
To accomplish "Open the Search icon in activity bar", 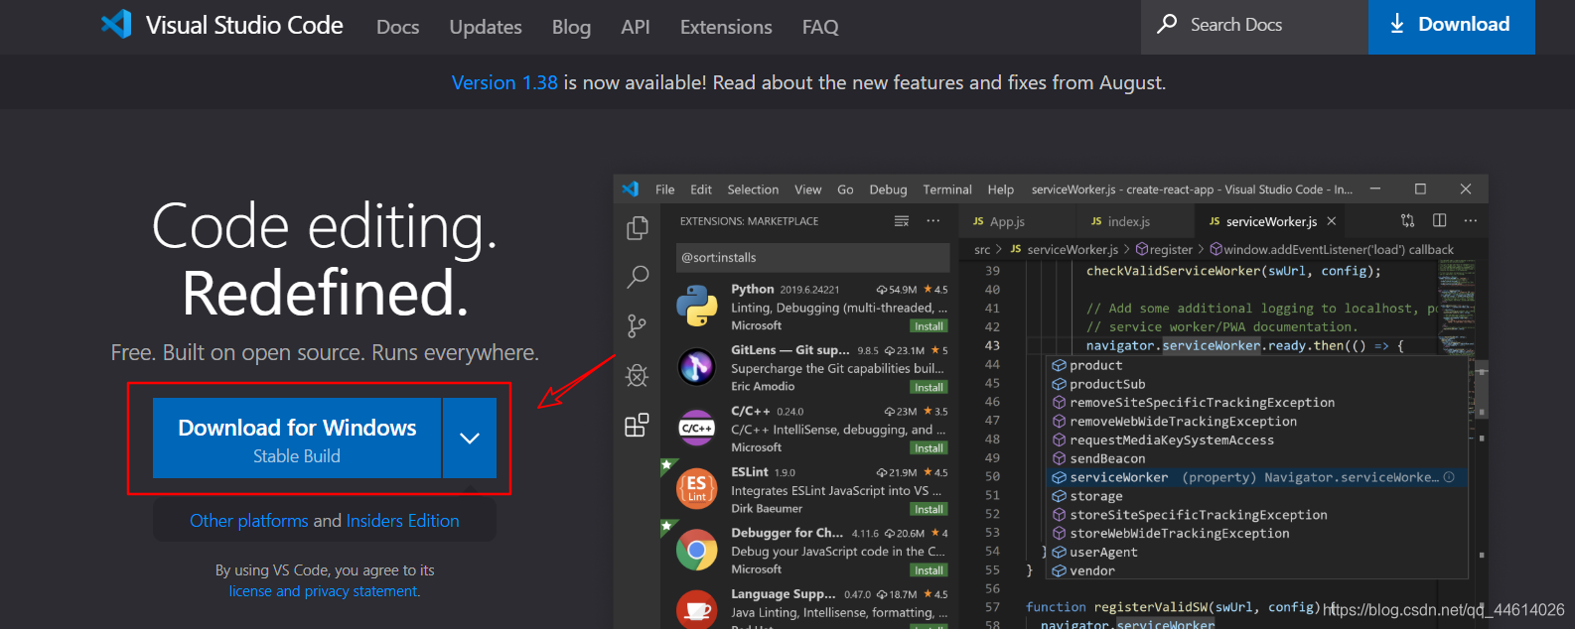I will pyautogui.click(x=638, y=277).
